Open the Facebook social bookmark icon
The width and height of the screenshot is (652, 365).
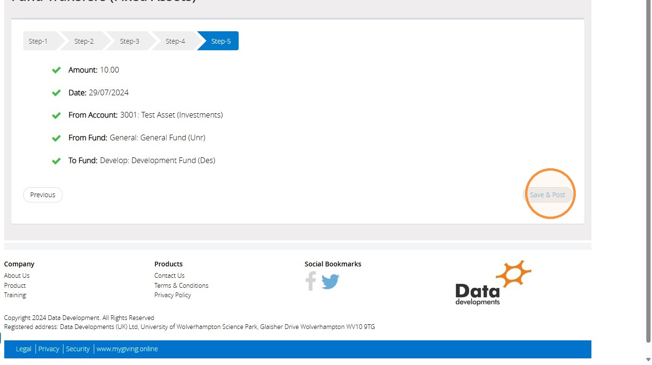(x=311, y=281)
